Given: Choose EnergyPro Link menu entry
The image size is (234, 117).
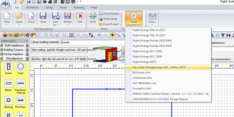Looking at the screenshot, I should pyautogui.click(x=168, y=88).
